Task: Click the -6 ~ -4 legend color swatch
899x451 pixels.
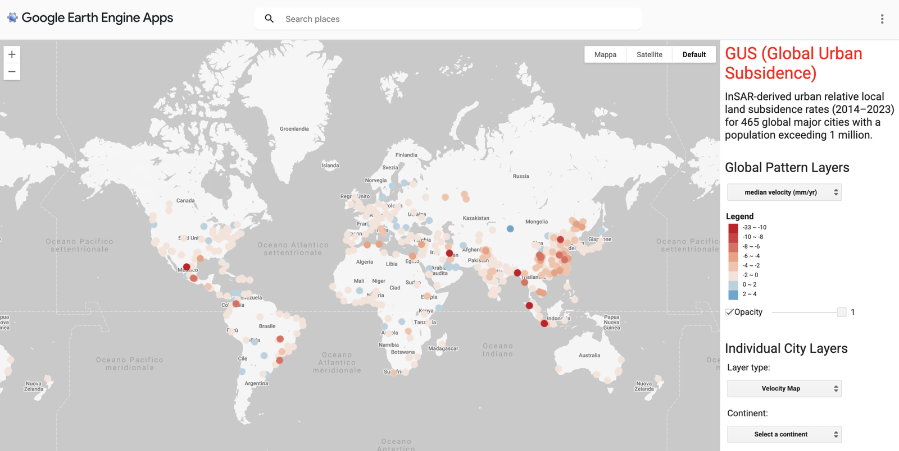Action: 733,256
